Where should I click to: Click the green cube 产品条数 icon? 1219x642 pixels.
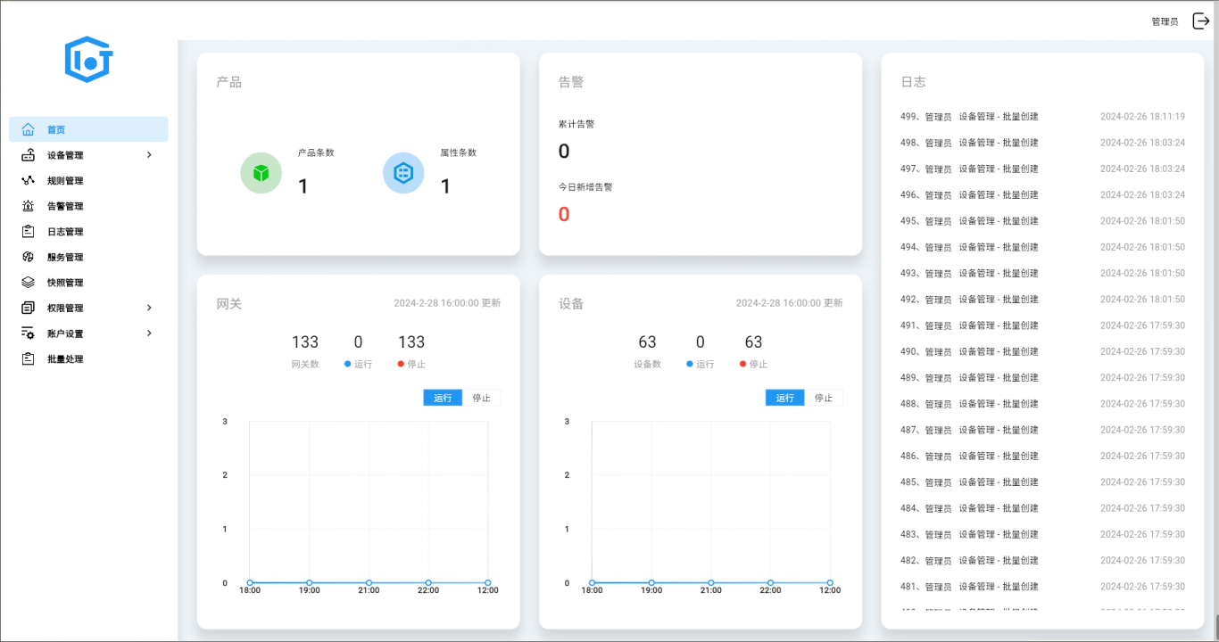tap(261, 173)
